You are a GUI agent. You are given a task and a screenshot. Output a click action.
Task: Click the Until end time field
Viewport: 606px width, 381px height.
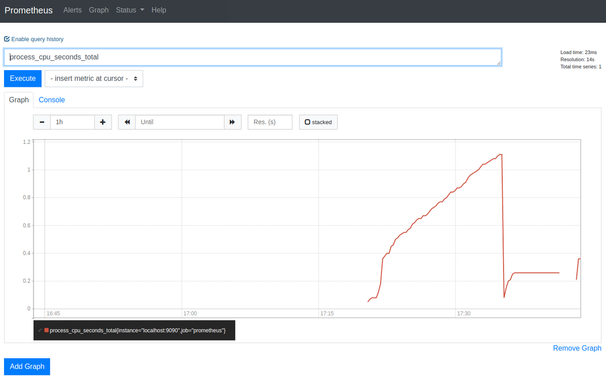click(179, 122)
